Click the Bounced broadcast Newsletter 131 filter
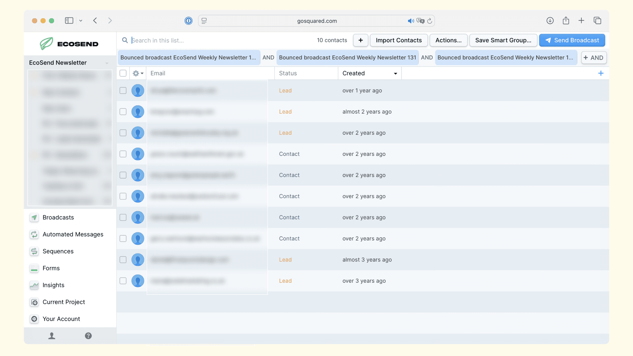 pos(347,57)
